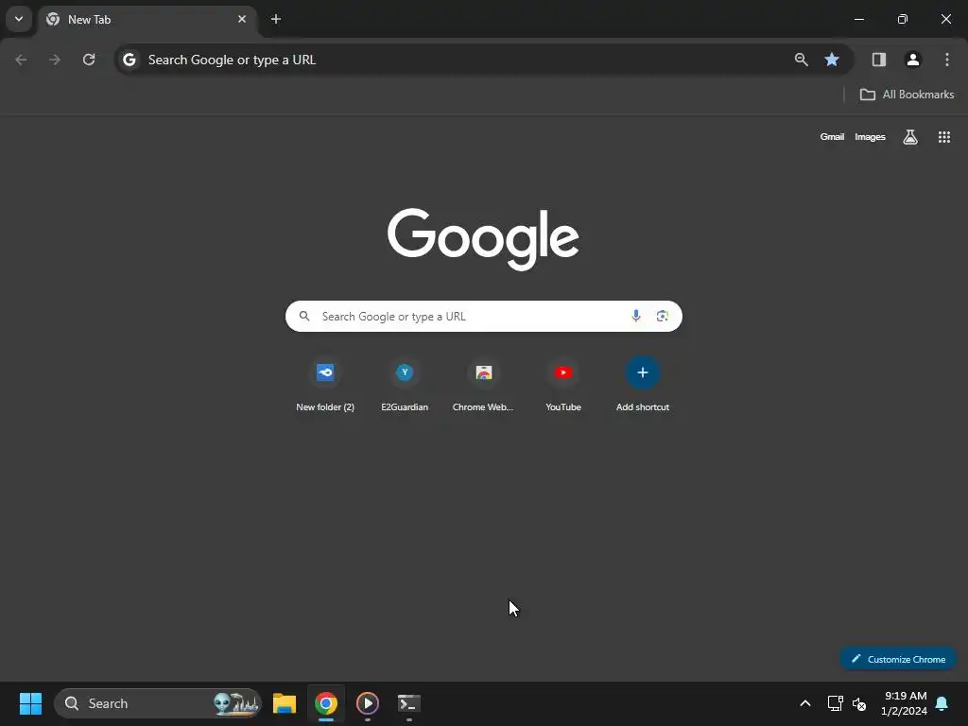Go forward with the forward arrow

pos(55,60)
